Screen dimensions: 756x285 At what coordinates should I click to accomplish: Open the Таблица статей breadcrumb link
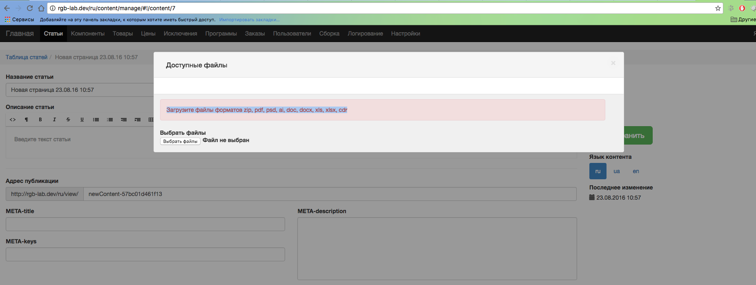click(27, 57)
